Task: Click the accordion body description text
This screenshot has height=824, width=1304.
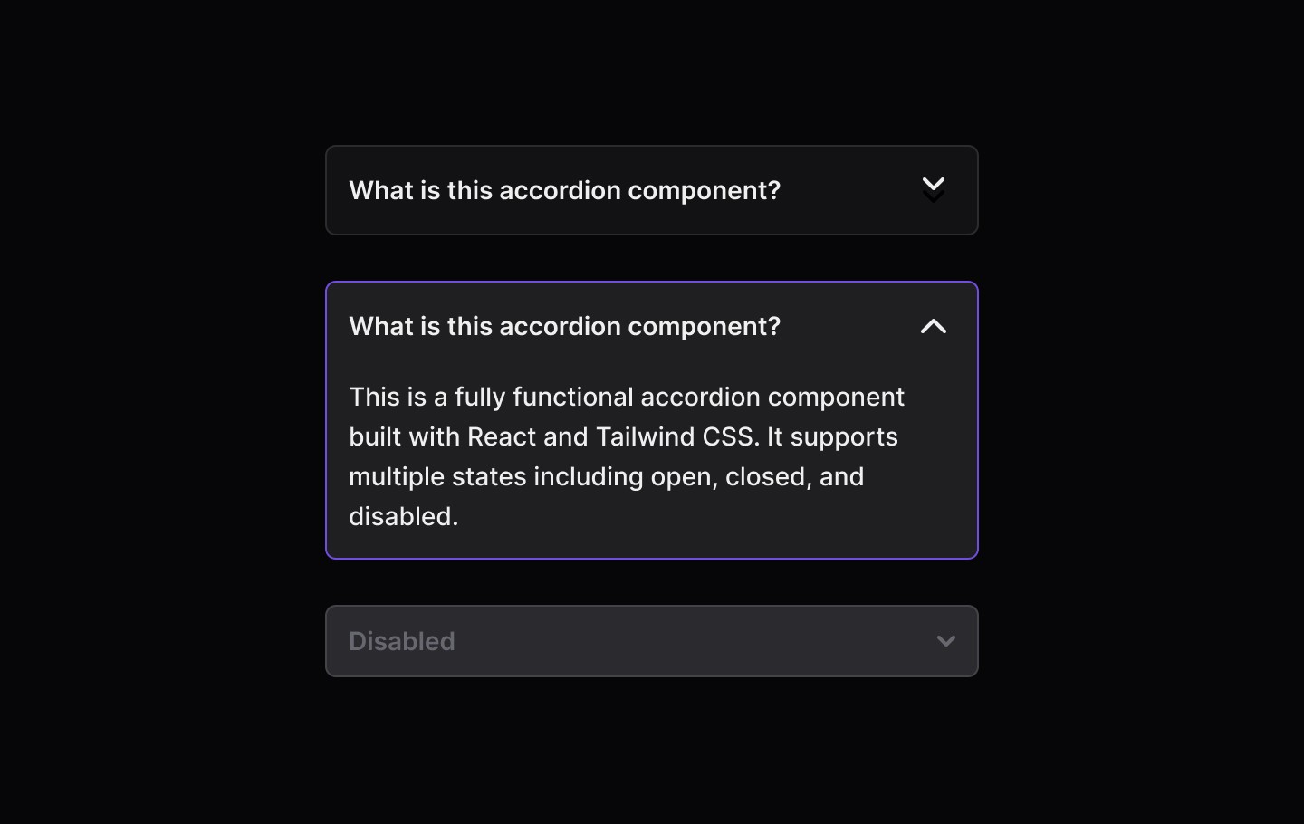Action: (x=627, y=456)
